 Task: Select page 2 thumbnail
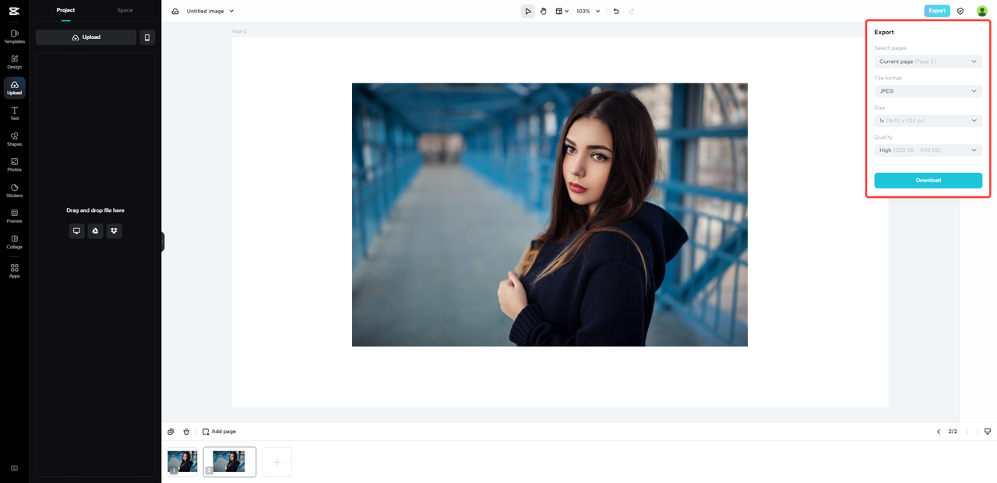(229, 461)
